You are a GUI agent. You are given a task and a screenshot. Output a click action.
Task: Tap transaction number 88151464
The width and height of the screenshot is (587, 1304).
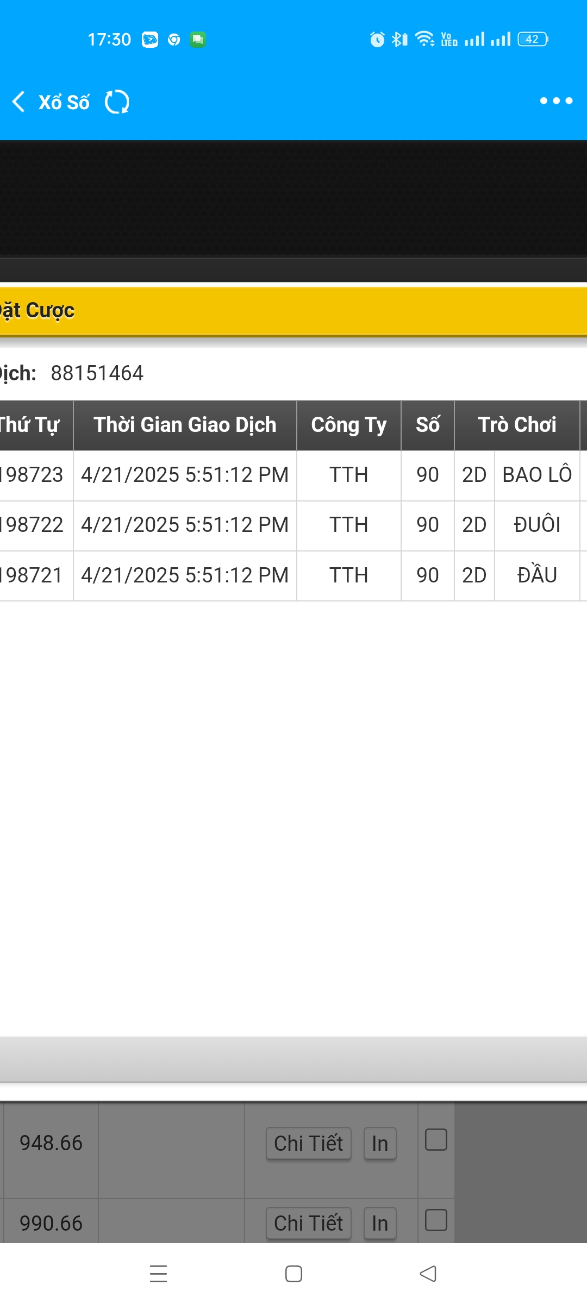coord(97,373)
